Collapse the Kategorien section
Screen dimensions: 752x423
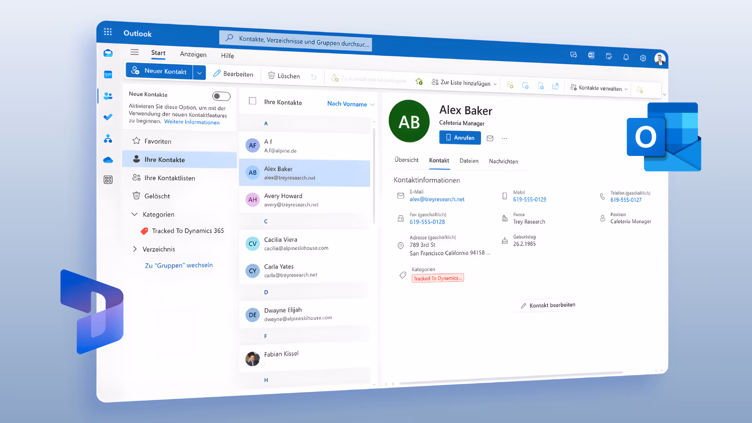pyautogui.click(x=134, y=214)
